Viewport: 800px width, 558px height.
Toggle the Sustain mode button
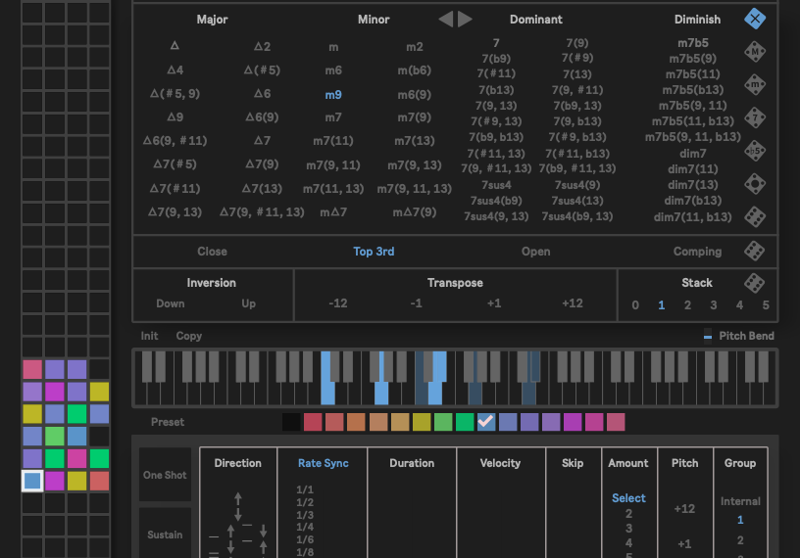(x=163, y=535)
